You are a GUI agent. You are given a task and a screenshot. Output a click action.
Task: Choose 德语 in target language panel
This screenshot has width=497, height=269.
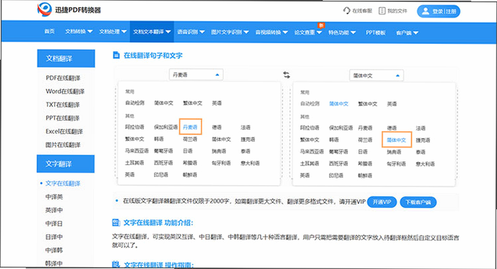pyautogui.click(x=392, y=128)
